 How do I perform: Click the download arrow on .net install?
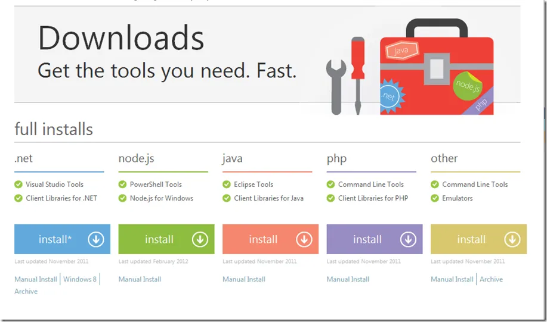pyautogui.click(x=96, y=239)
